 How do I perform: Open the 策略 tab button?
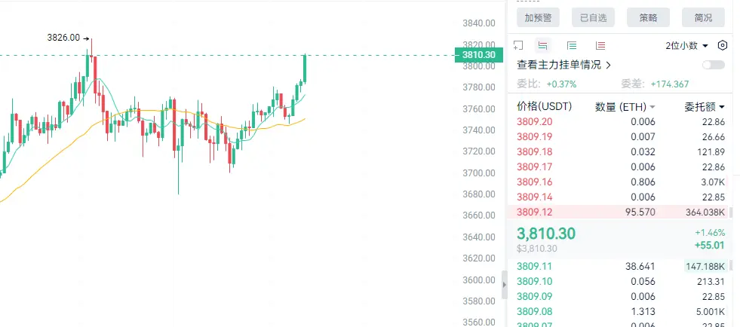point(648,17)
